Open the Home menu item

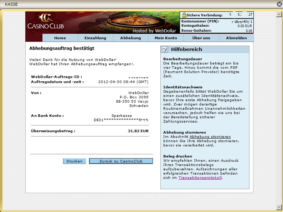coord(60,38)
